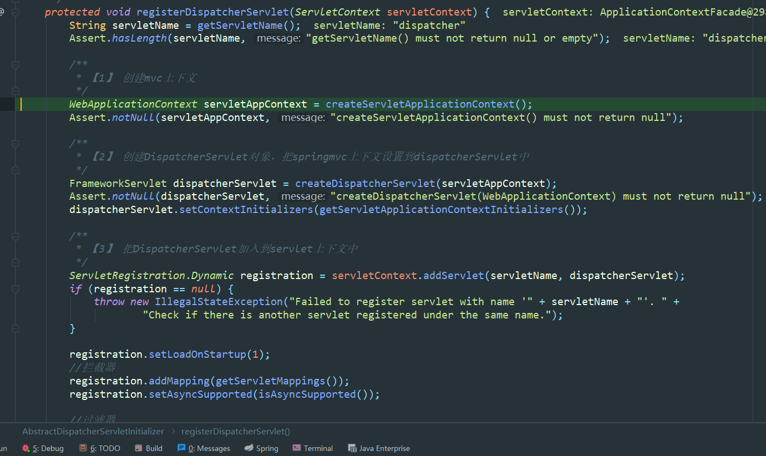This screenshot has height=456, width=766.
Task: Click fold end marker at closing brace
Action: pyautogui.click(x=15, y=328)
